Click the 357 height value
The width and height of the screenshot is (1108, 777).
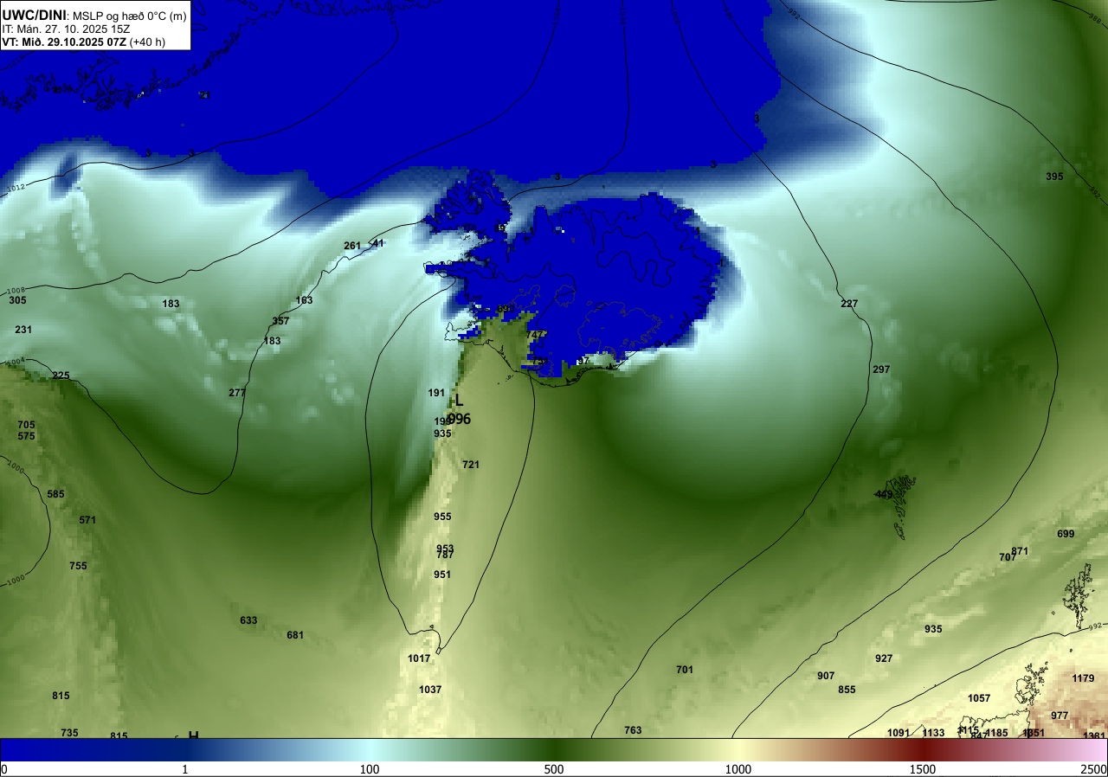280,321
